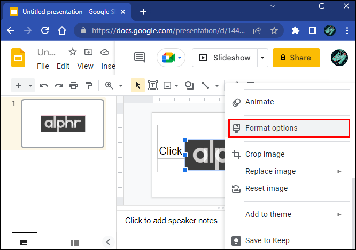Click the browser Forward arrow

(x=28, y=30)
